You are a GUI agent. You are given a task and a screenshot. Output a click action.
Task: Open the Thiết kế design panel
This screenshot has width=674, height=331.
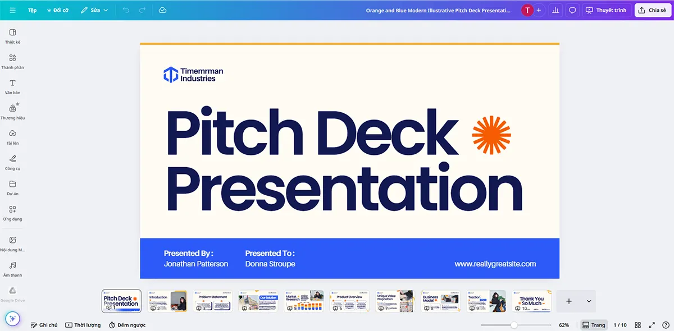click(12, 36)
